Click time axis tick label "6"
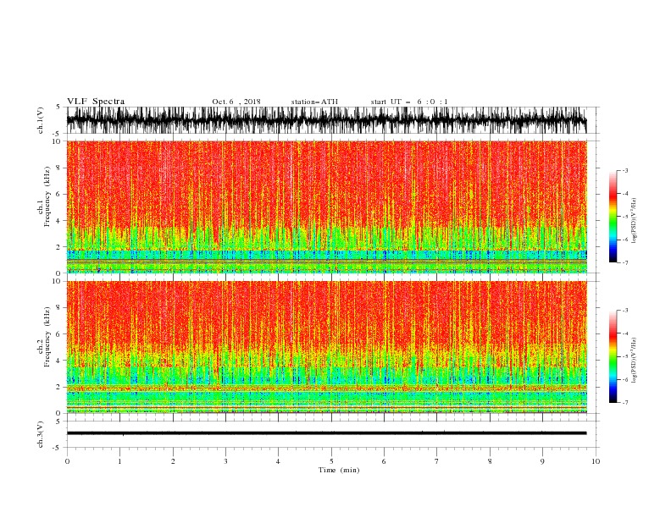671x518 pixels. [x=384, y=461]
